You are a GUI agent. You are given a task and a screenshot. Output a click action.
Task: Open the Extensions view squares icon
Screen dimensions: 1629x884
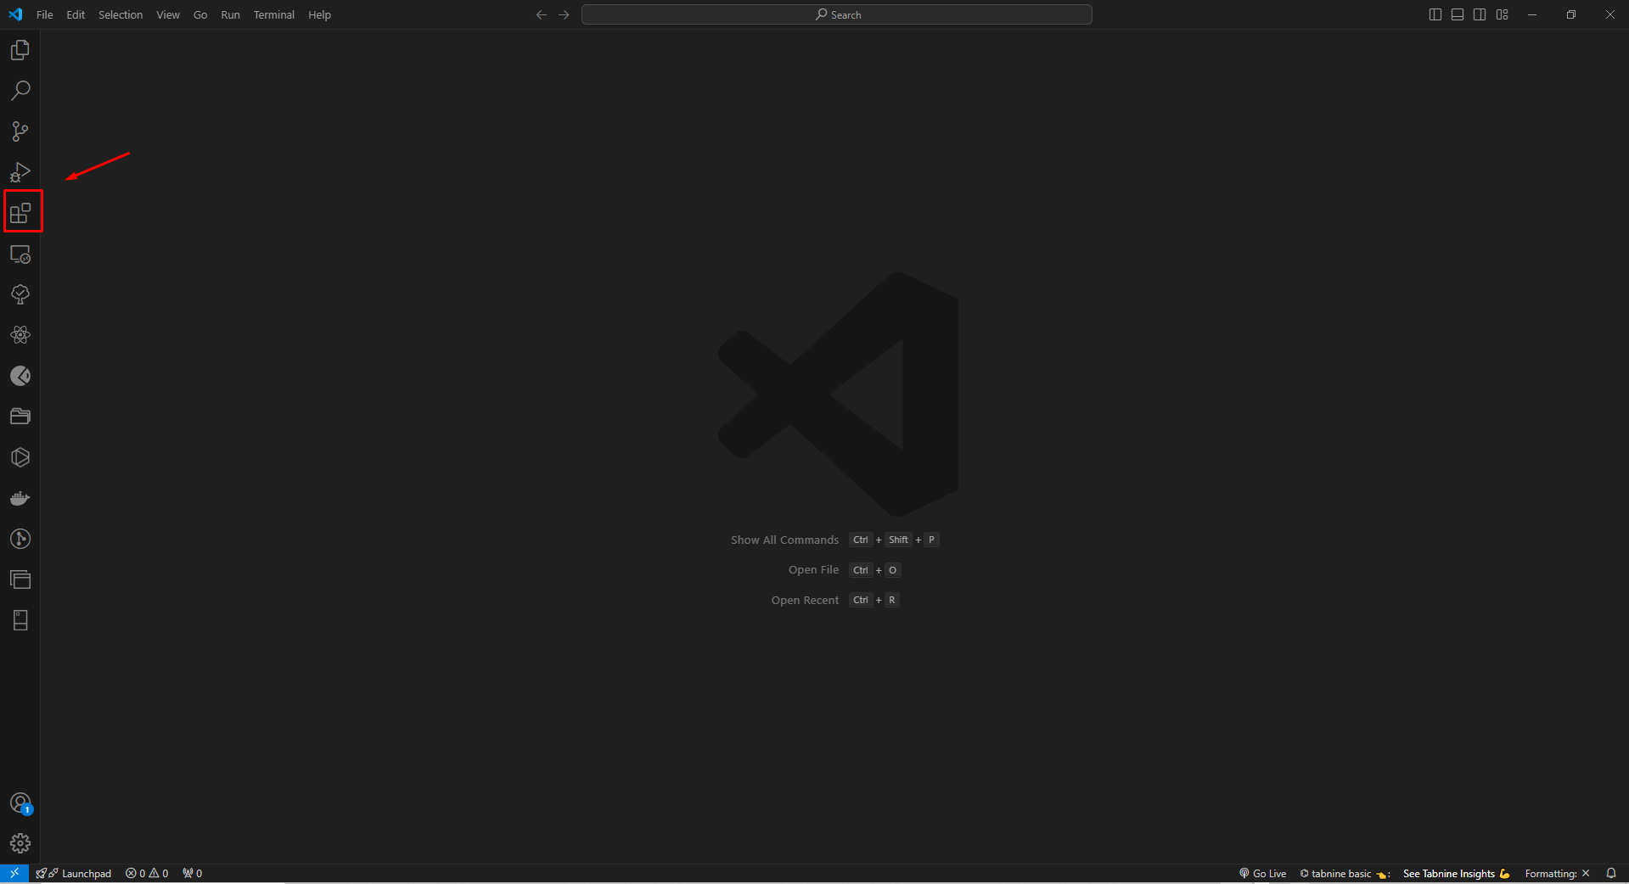[20, 213]
